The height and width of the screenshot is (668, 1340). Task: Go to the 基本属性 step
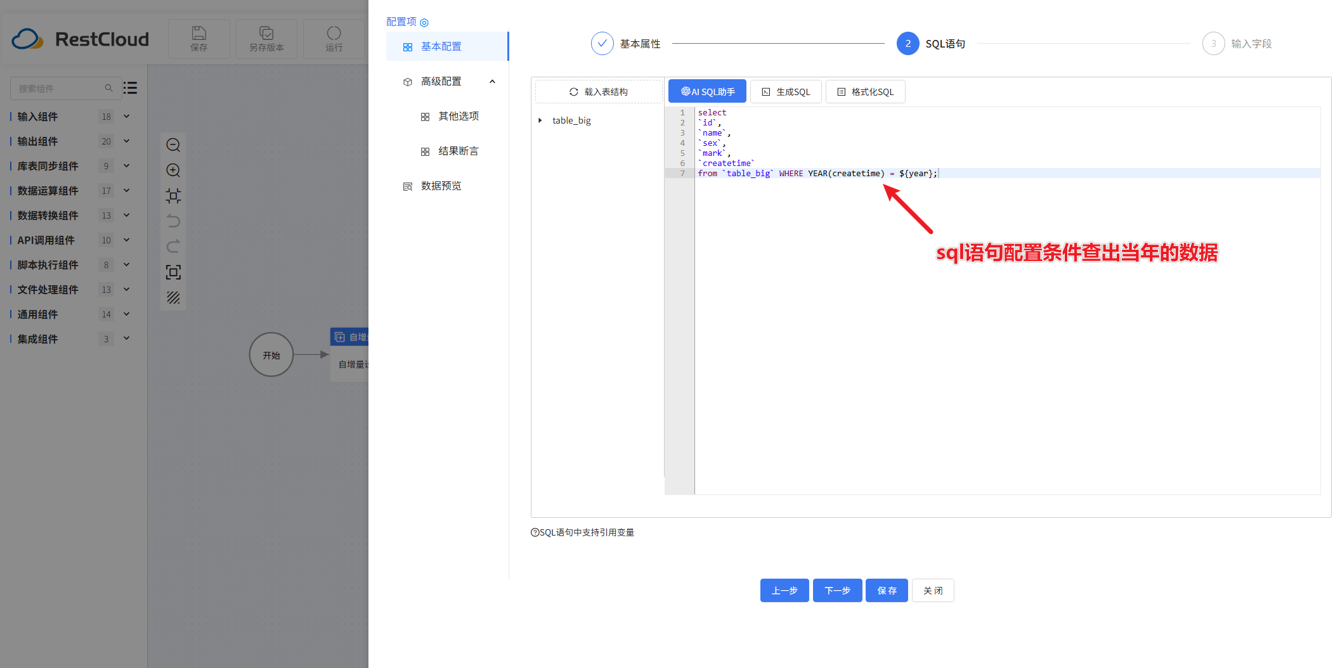(x=626, y=44)
